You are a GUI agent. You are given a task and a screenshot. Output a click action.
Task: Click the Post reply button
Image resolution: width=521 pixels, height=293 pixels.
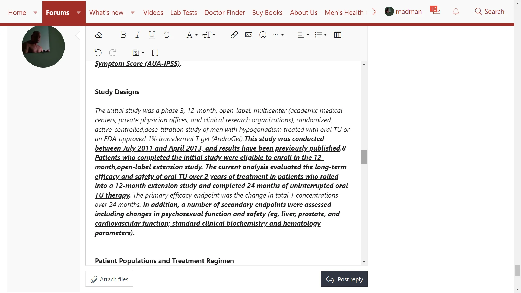click(344, 279)
